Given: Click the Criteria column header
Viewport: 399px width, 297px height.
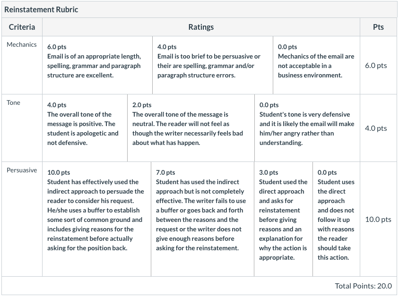Looking at the screenshot, I should (22, 27).
